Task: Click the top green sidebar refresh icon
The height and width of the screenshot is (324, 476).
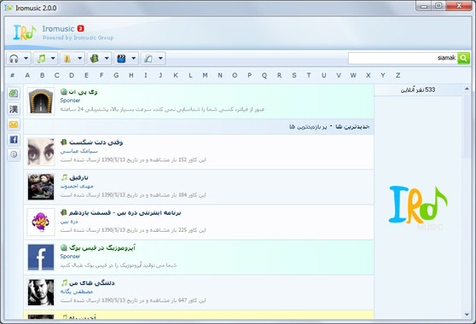Action: 14,94
